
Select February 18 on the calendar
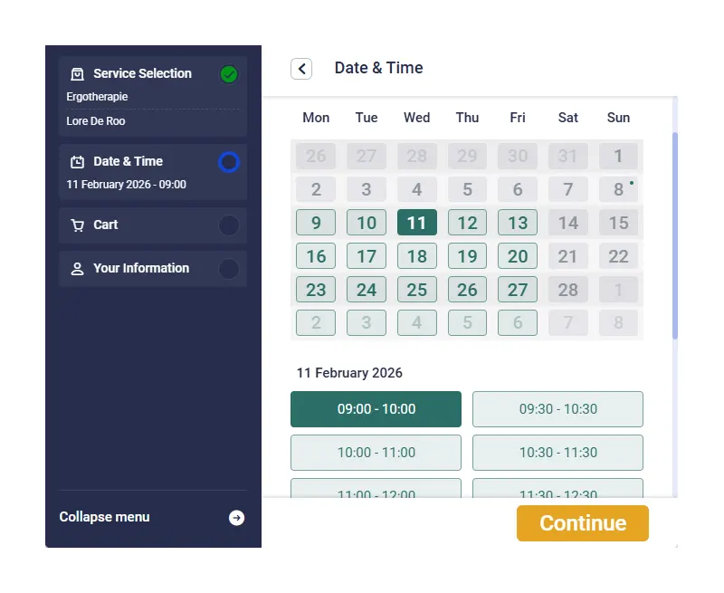click(416, 256)
